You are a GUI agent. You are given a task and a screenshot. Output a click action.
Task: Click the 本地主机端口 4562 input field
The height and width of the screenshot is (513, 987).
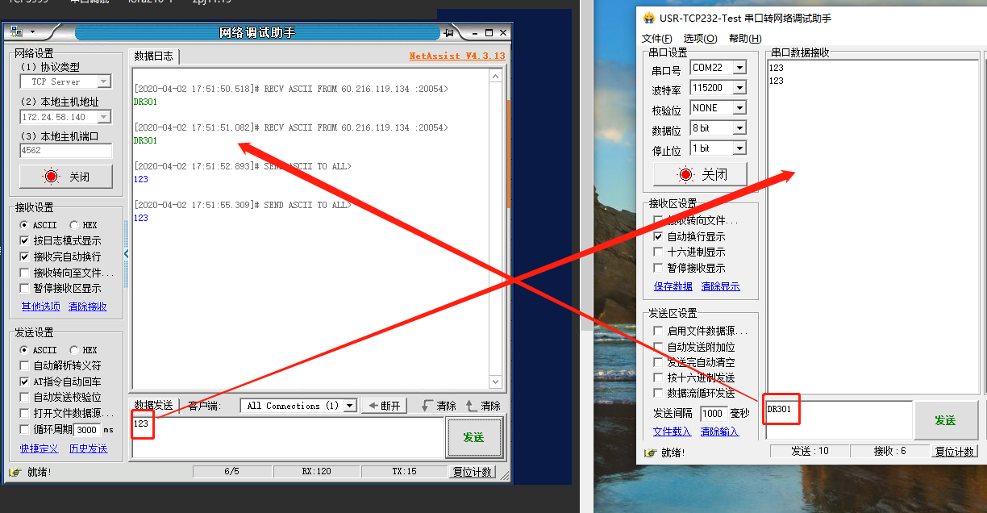pyautogui.click(x=65, y=150)
